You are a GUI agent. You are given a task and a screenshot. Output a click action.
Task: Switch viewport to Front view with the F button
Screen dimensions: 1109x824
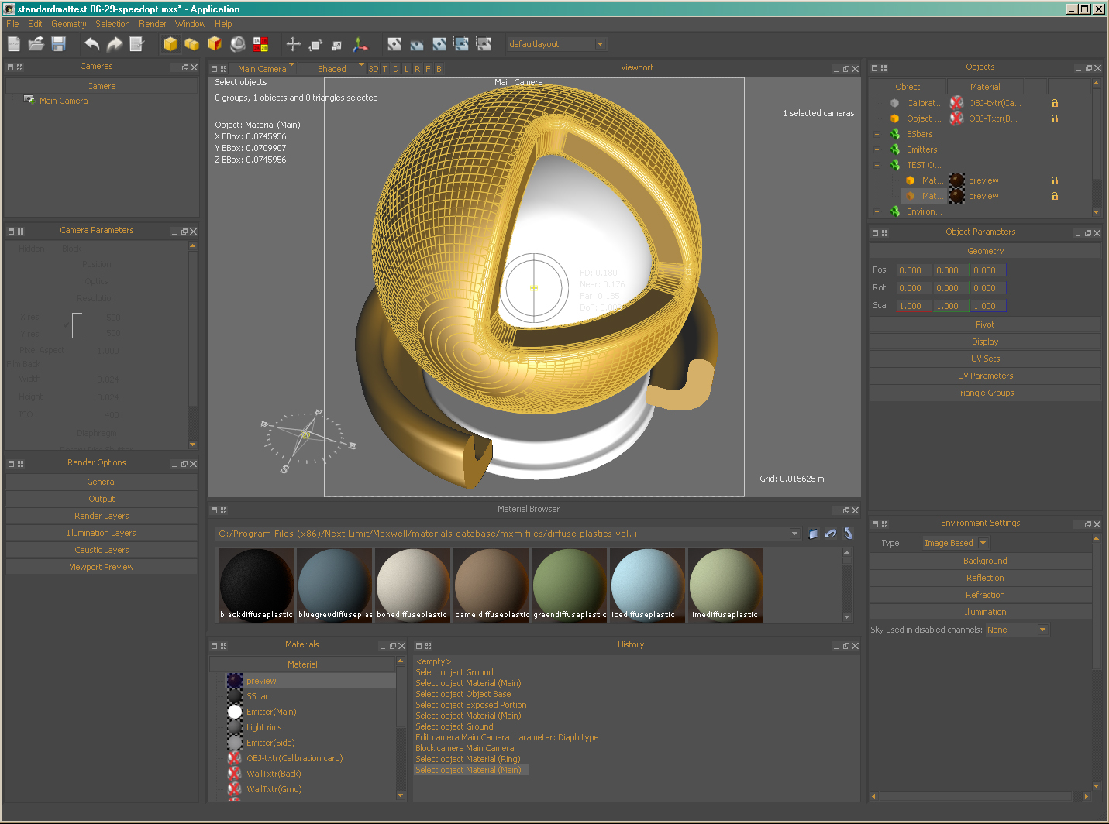click(428, 69)
